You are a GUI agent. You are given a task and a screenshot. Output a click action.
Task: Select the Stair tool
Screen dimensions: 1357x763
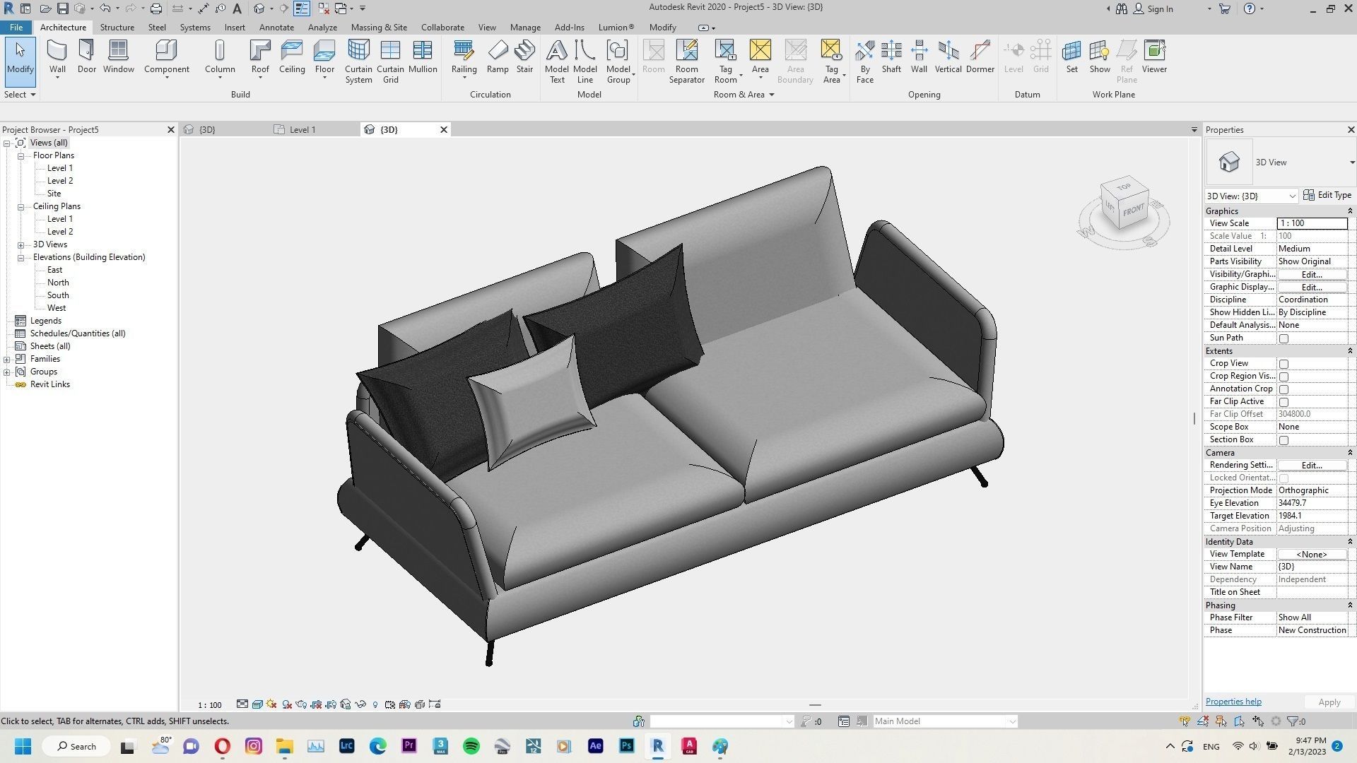(x=524, y=57)
